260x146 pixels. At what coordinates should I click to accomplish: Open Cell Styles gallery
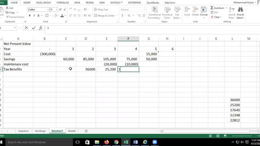pyautogui.click(x=177, y=13)
